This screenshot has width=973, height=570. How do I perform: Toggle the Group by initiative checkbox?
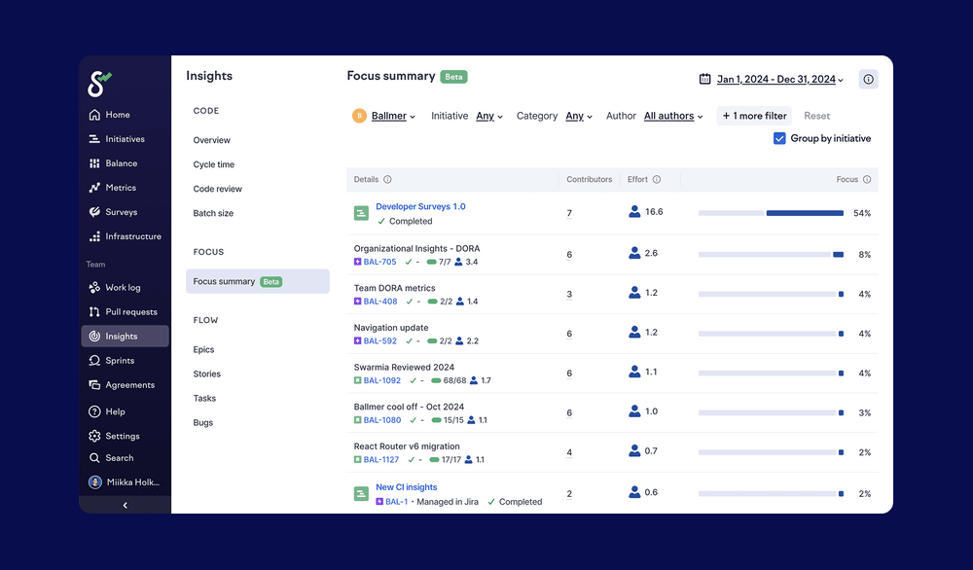point(779,138)
